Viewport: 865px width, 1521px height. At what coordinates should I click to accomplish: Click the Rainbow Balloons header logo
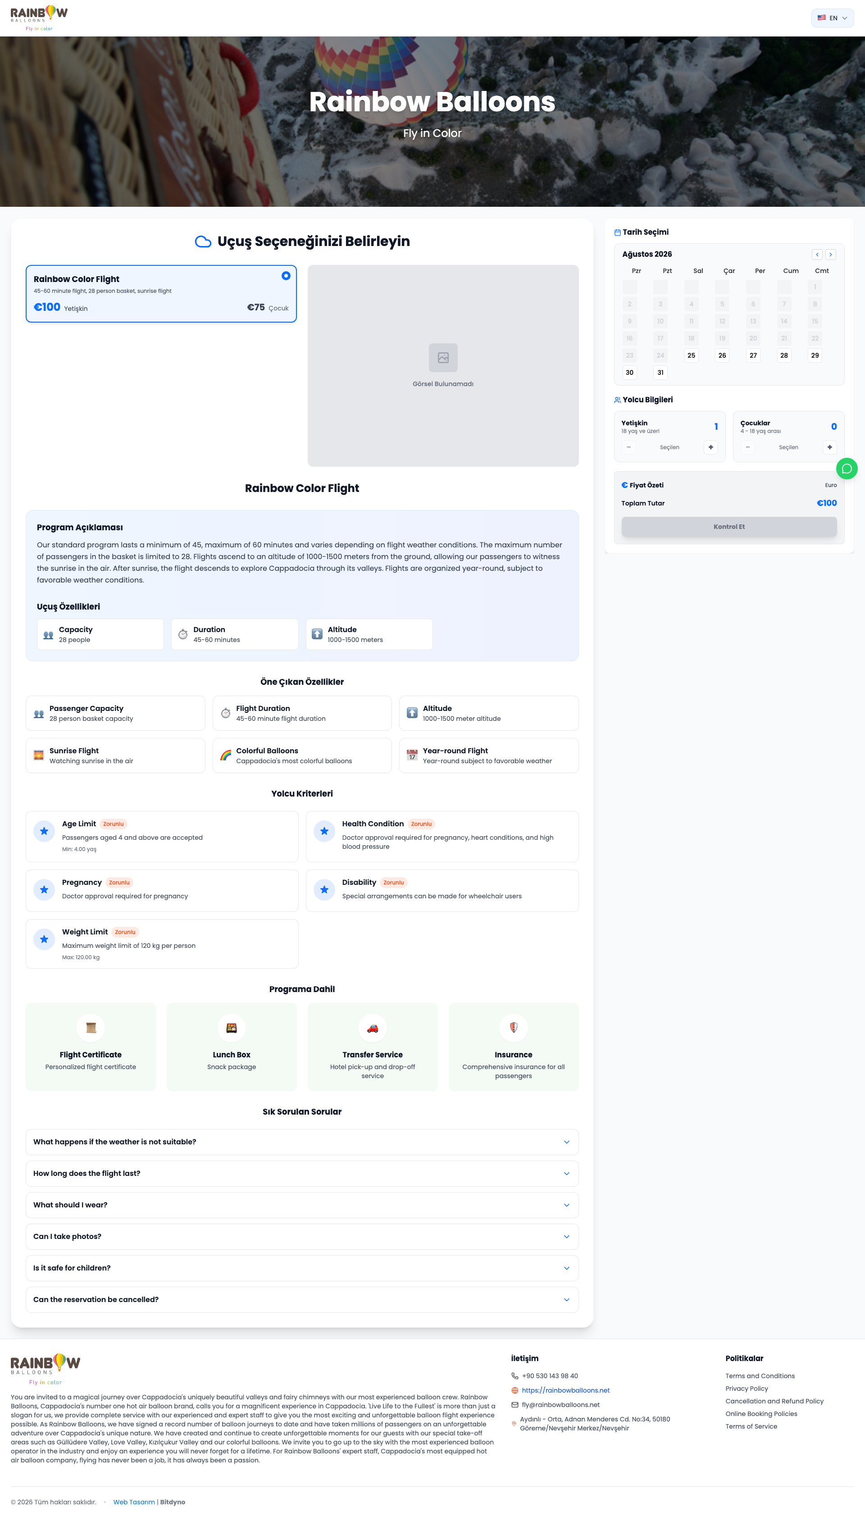click(x=39, y=18)
